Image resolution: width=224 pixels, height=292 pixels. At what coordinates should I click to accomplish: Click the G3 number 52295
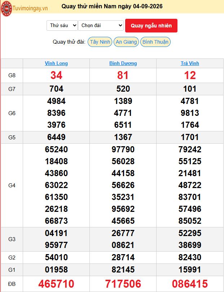click(x=190, y=233)
